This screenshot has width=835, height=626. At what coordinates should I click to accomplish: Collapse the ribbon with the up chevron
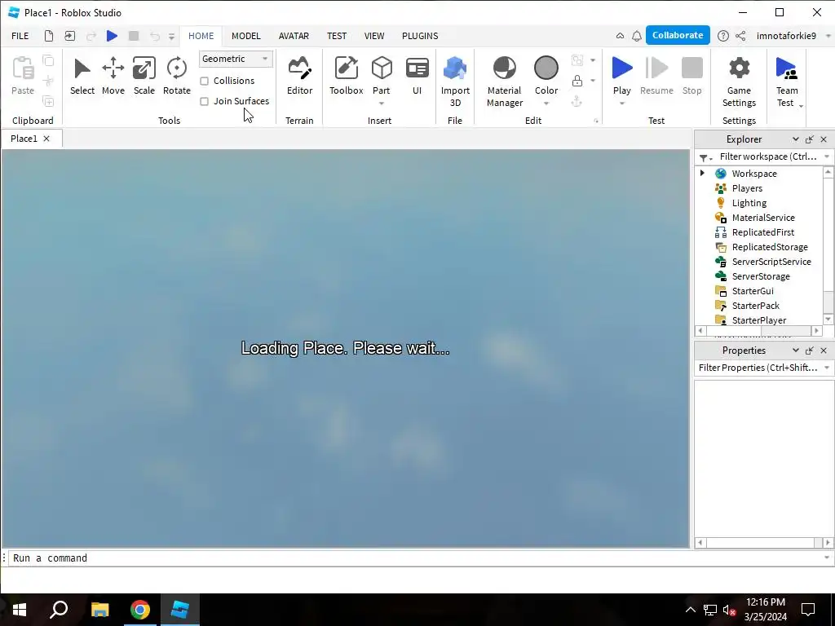point(620,36)
